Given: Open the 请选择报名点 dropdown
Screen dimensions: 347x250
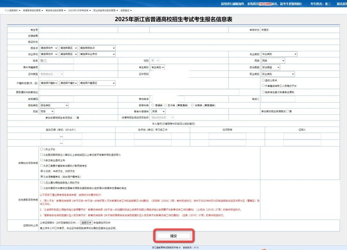Looking at the screenshot, I should point(97,48).
